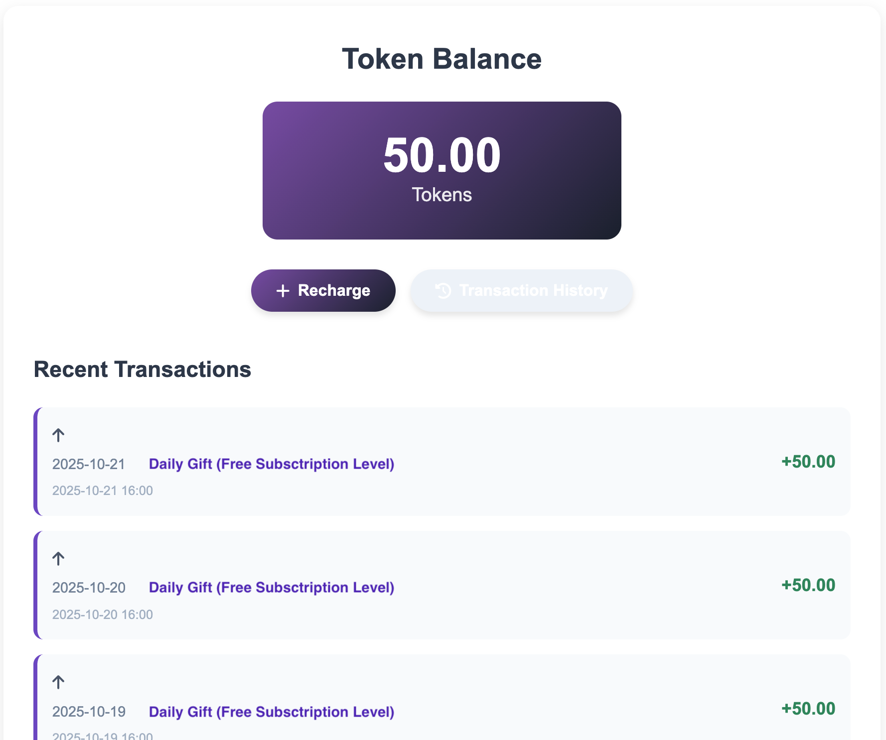Click up arrow icon of 2025-10-20 transaction

[58, 558]
